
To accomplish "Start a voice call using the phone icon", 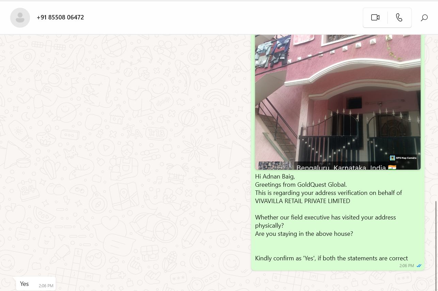I will click(x=399, y=17).
